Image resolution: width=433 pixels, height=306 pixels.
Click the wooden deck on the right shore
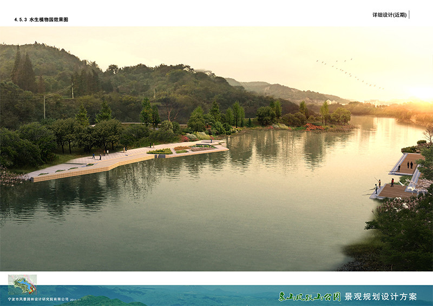pos(395,191)
